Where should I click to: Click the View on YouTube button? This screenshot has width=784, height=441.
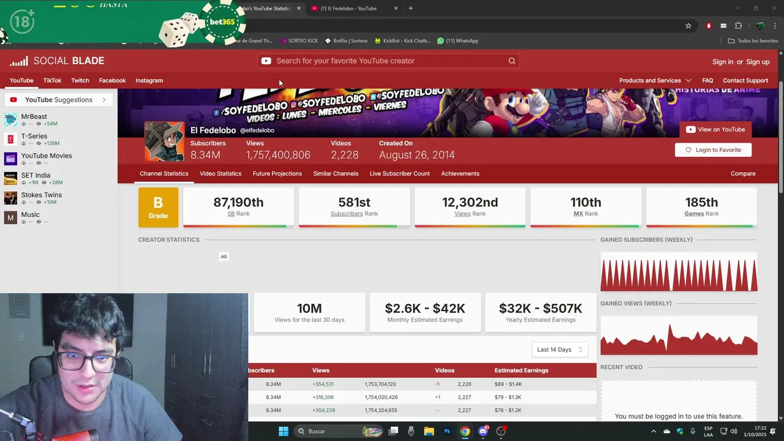tap(715, 129)
